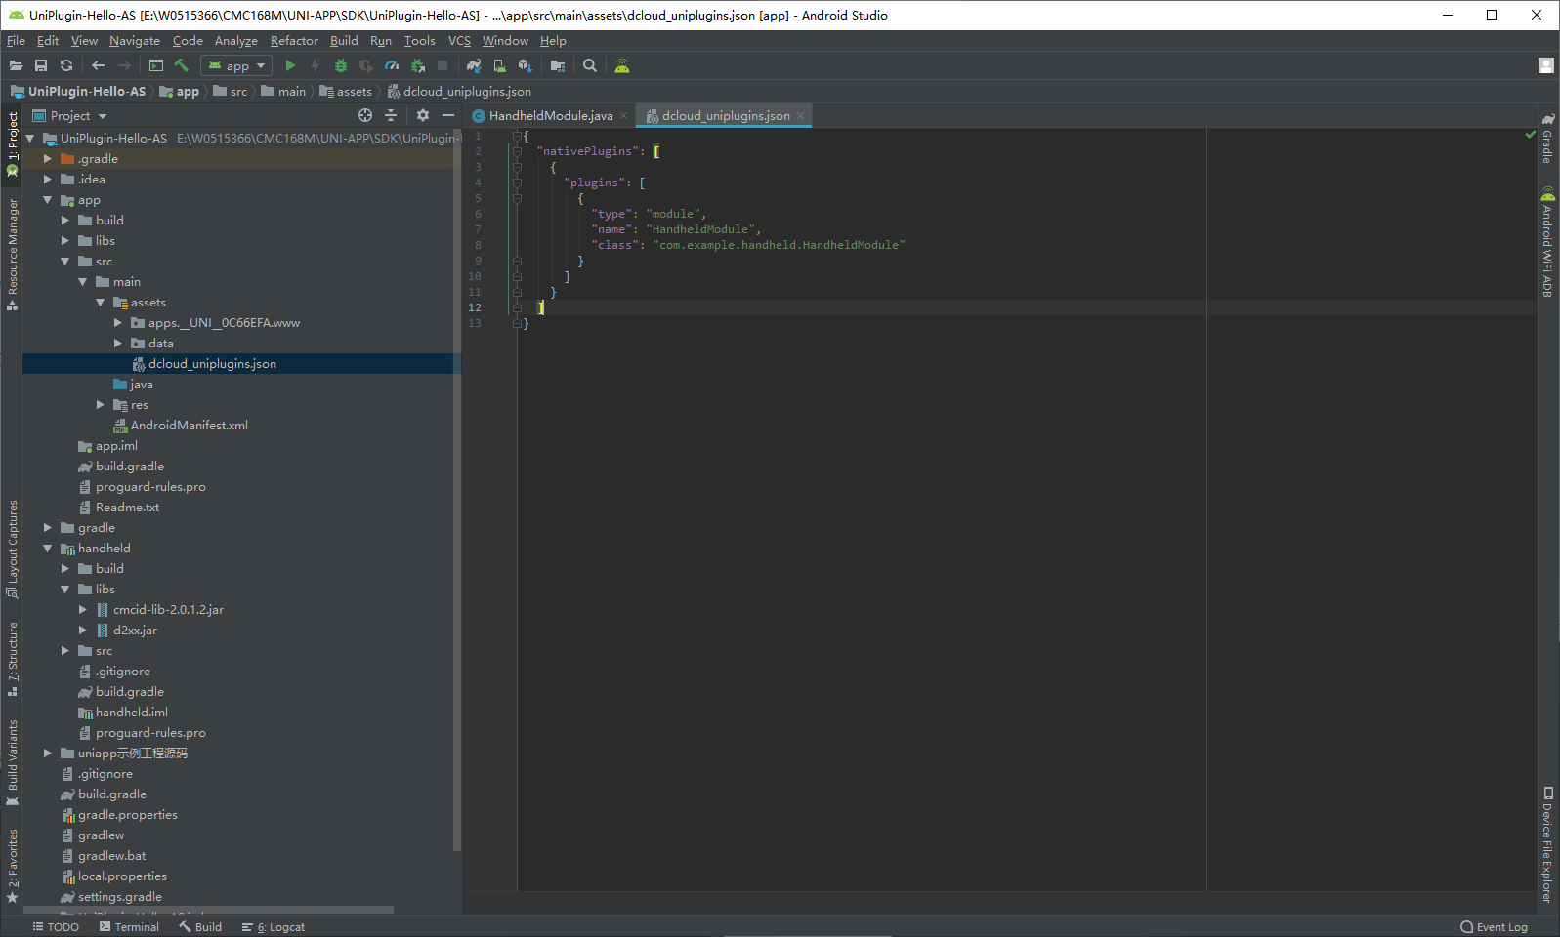Collapse the handheld module node
1560x937 pixels.
[47, 548]
